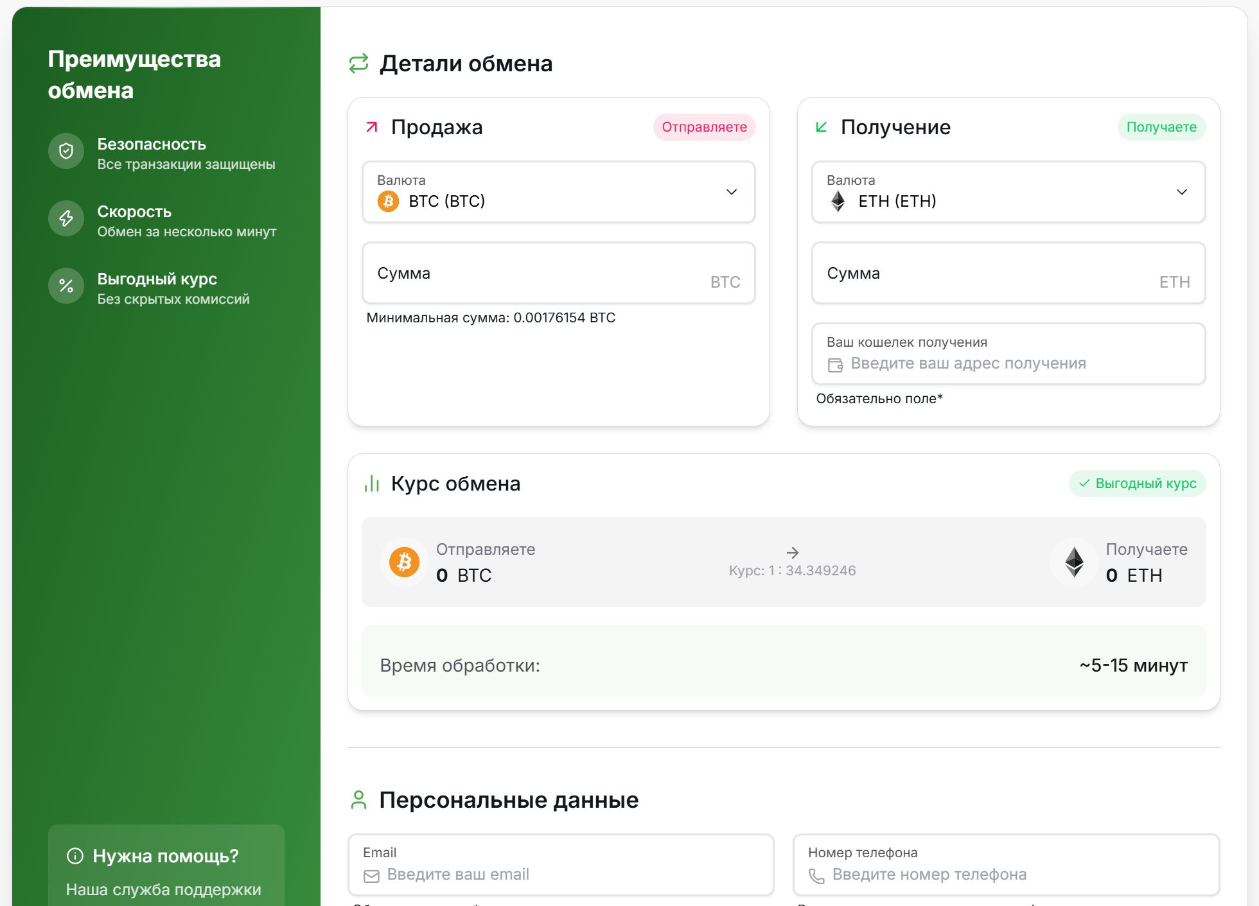Screen dimensions: 1259x906
Task: Click the Ваш кошелек получения address field
Action: tap(1008, 354)
